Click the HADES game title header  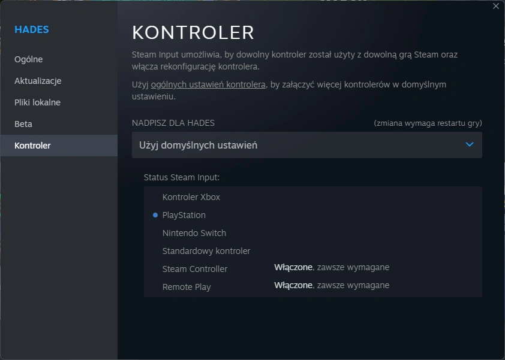coord(32,29)
